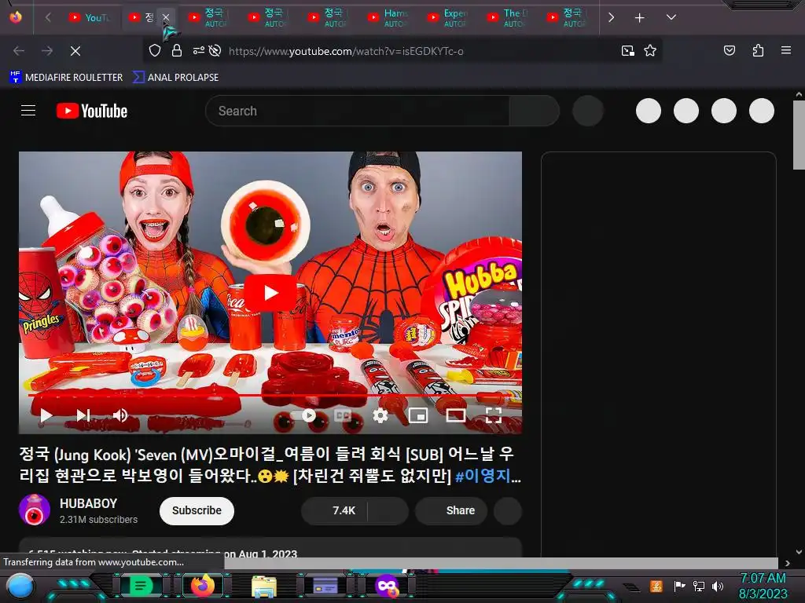Open File Explorer from taskbar

(264, 586)
